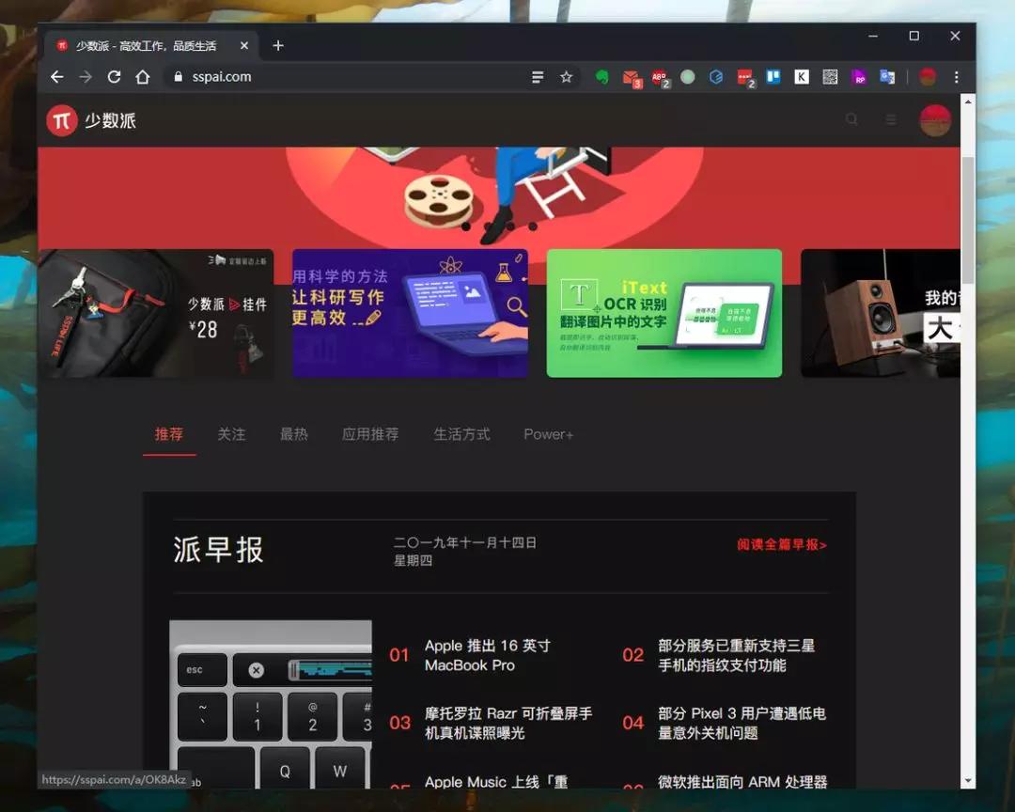Click the Evernote extension icon
This screenshot has width=1015, height=812.
tap(602, 77)
